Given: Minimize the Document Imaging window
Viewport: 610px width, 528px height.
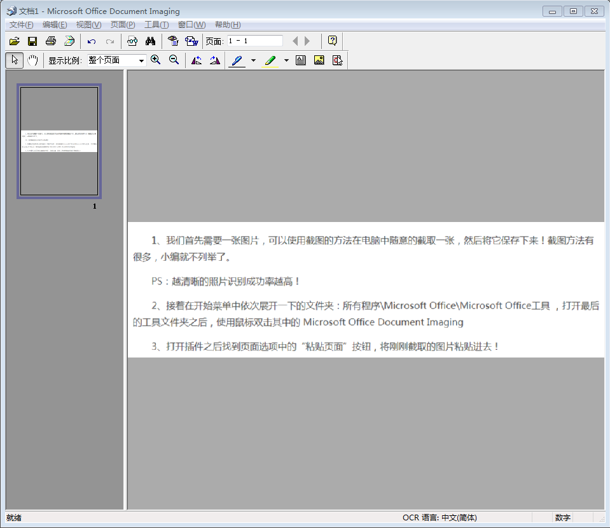Looking at the screenshot, I should (x=552, y=11).
